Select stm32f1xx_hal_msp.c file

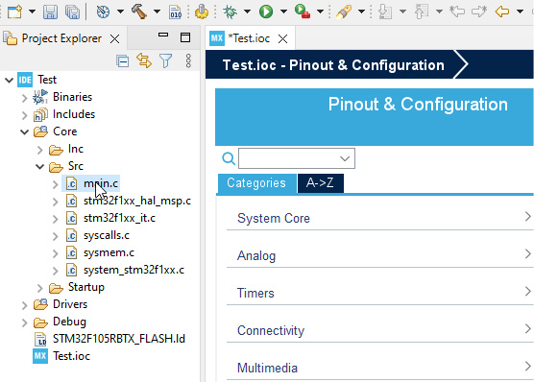click(x=137, y=201)
